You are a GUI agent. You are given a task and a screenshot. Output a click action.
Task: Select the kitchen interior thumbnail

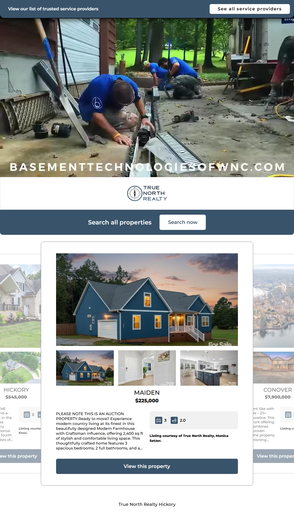[209, 368]
